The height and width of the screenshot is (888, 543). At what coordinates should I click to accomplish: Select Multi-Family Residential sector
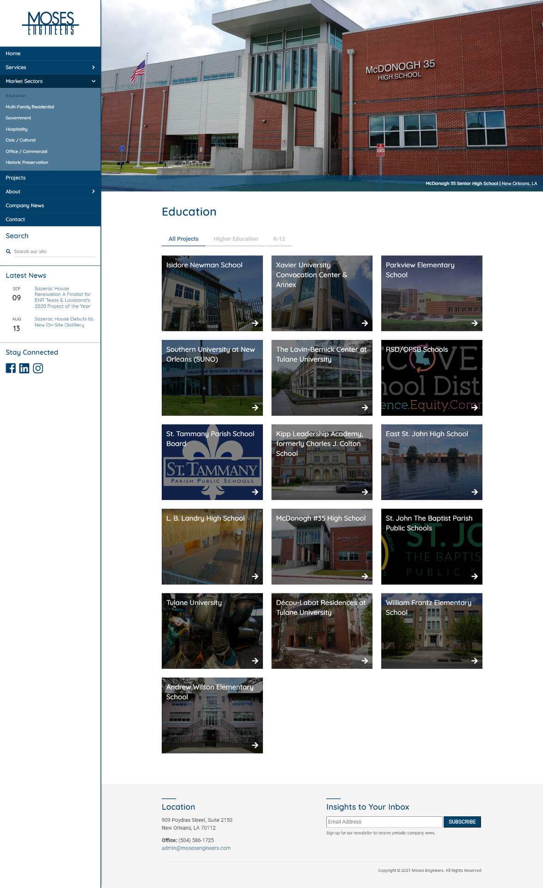point(30,107)
